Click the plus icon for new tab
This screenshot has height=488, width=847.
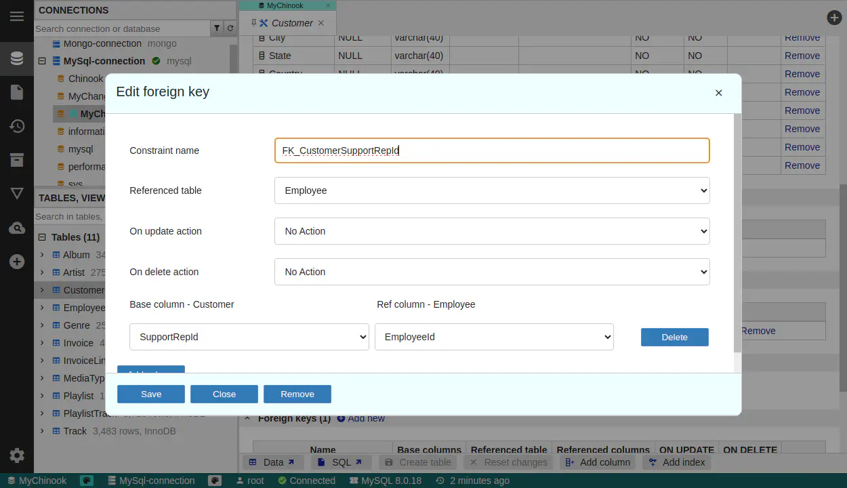[835, 18]
